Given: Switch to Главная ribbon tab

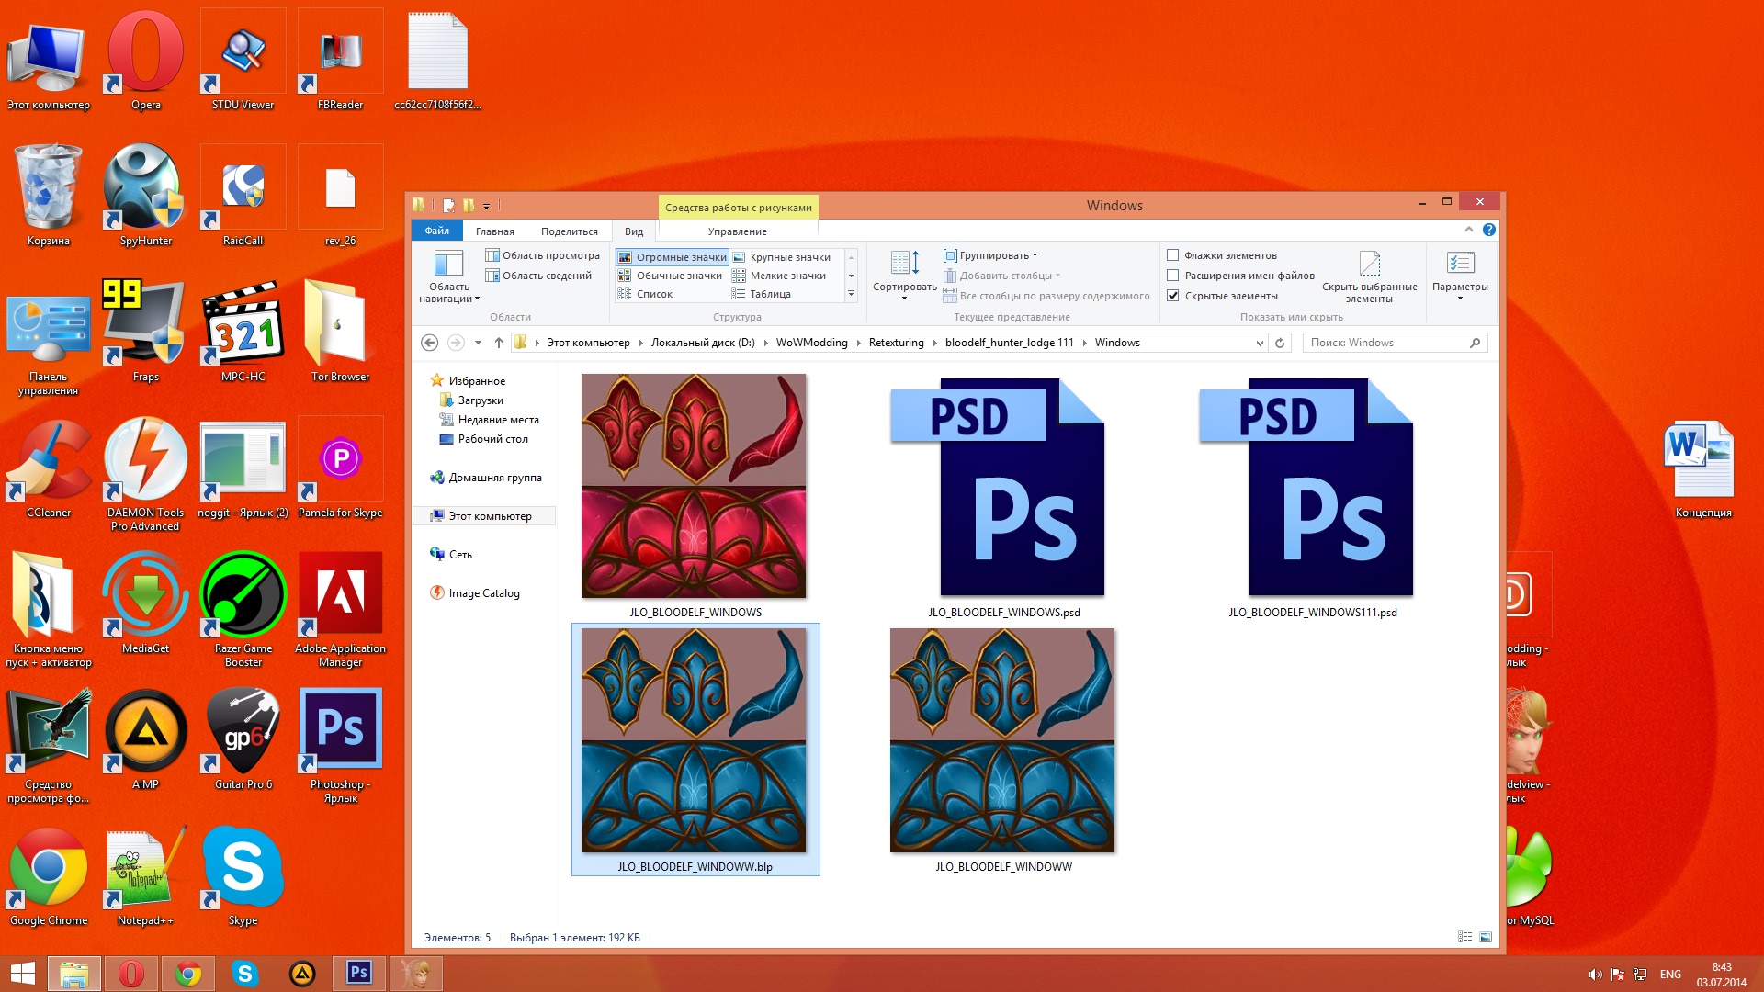Looking at the screenshot, I should [x=494, y=231].
